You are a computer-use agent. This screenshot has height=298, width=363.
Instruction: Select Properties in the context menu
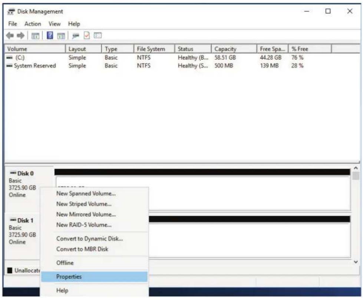[95, 277]
